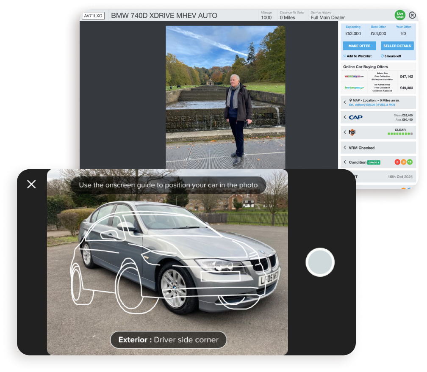
Task: Expand the VRM Checked row
Action: pos(378,148)
